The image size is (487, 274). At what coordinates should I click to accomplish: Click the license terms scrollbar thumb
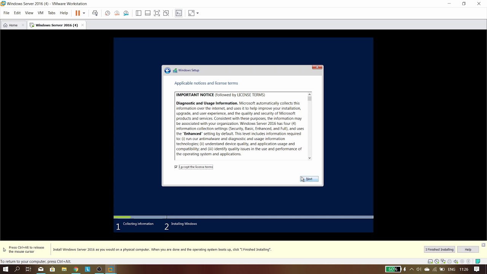click(309, 99)
